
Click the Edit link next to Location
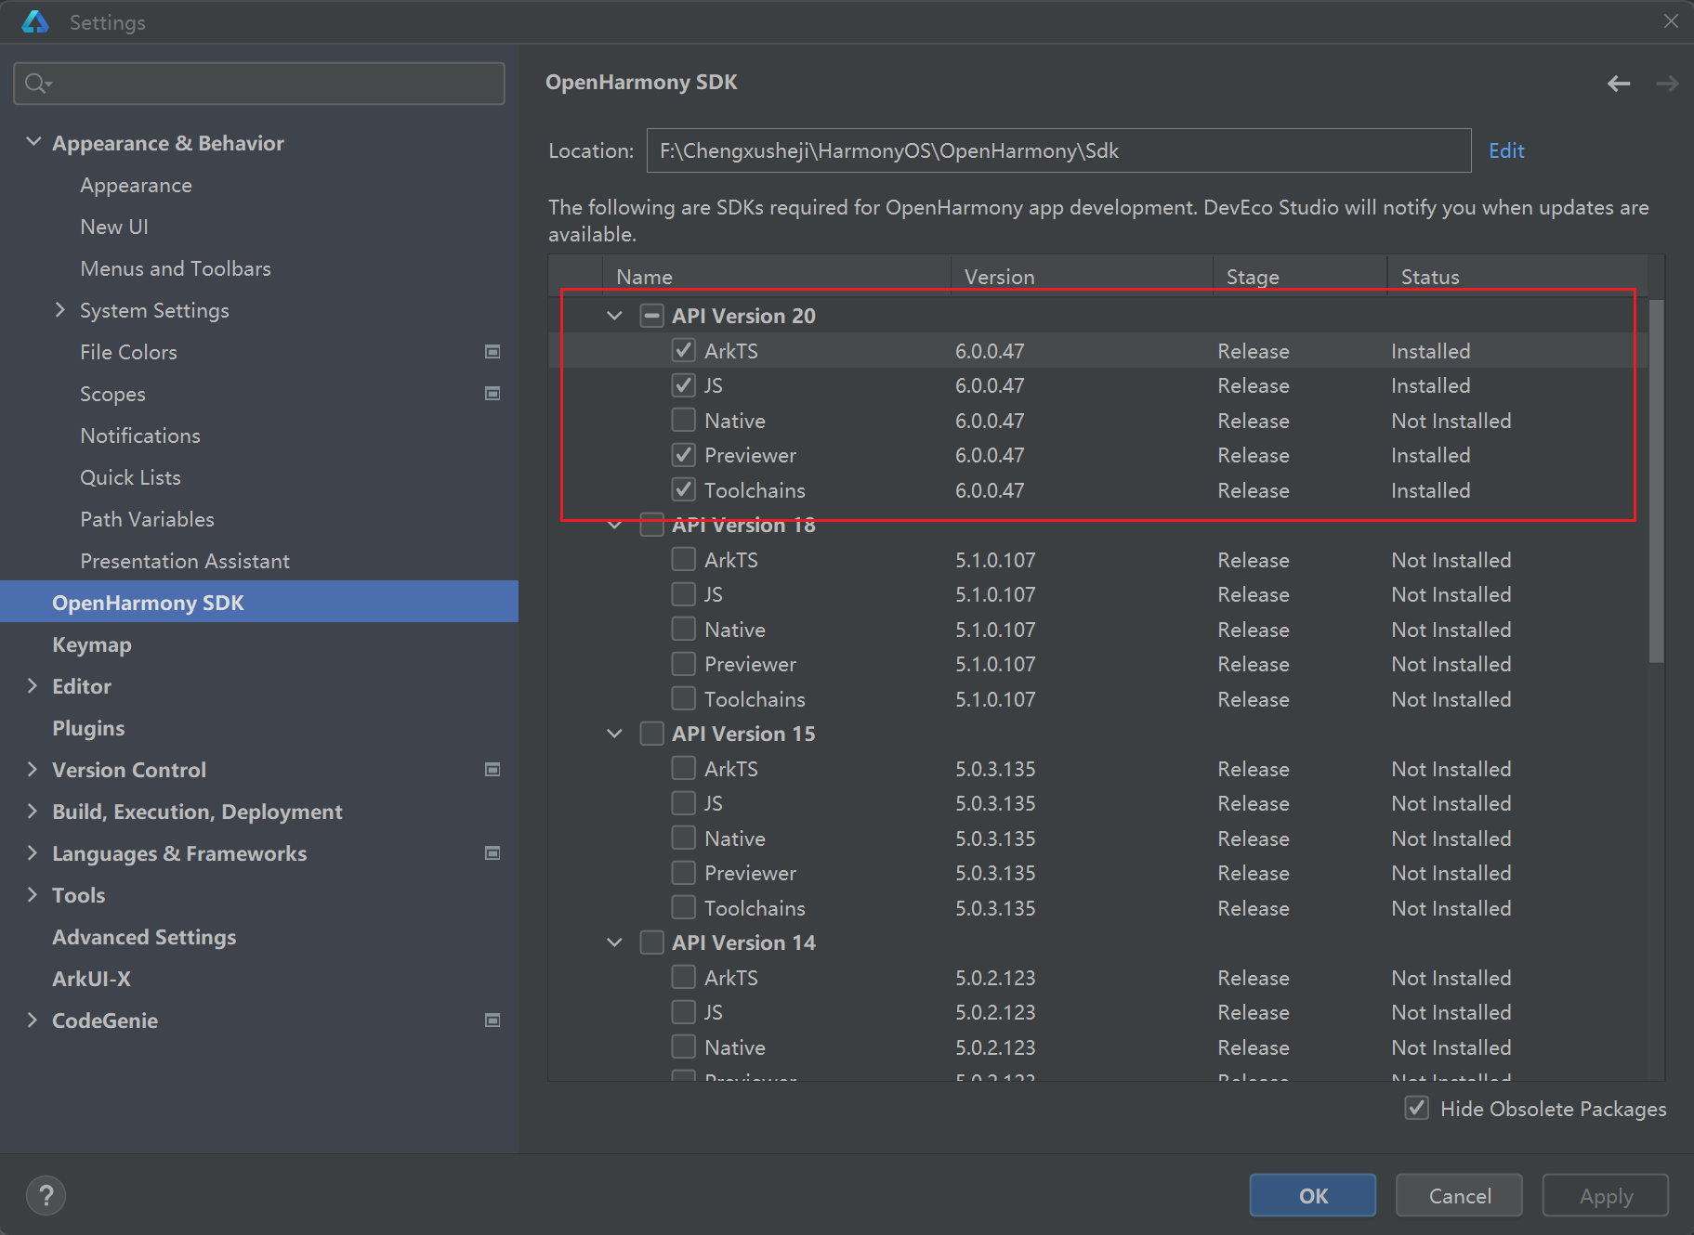coord(1506,150)
